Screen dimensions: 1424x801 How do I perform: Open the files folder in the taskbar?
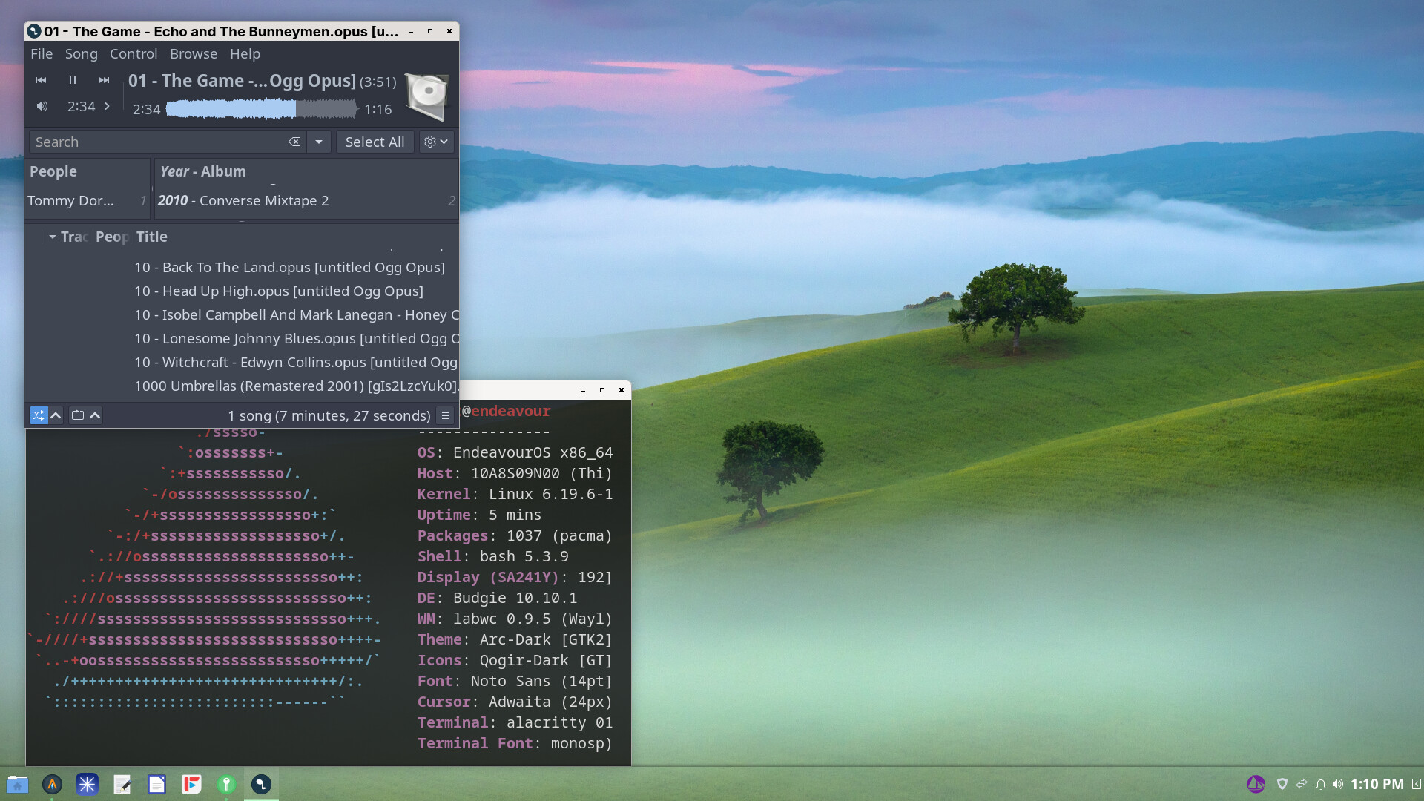point(17,784)
